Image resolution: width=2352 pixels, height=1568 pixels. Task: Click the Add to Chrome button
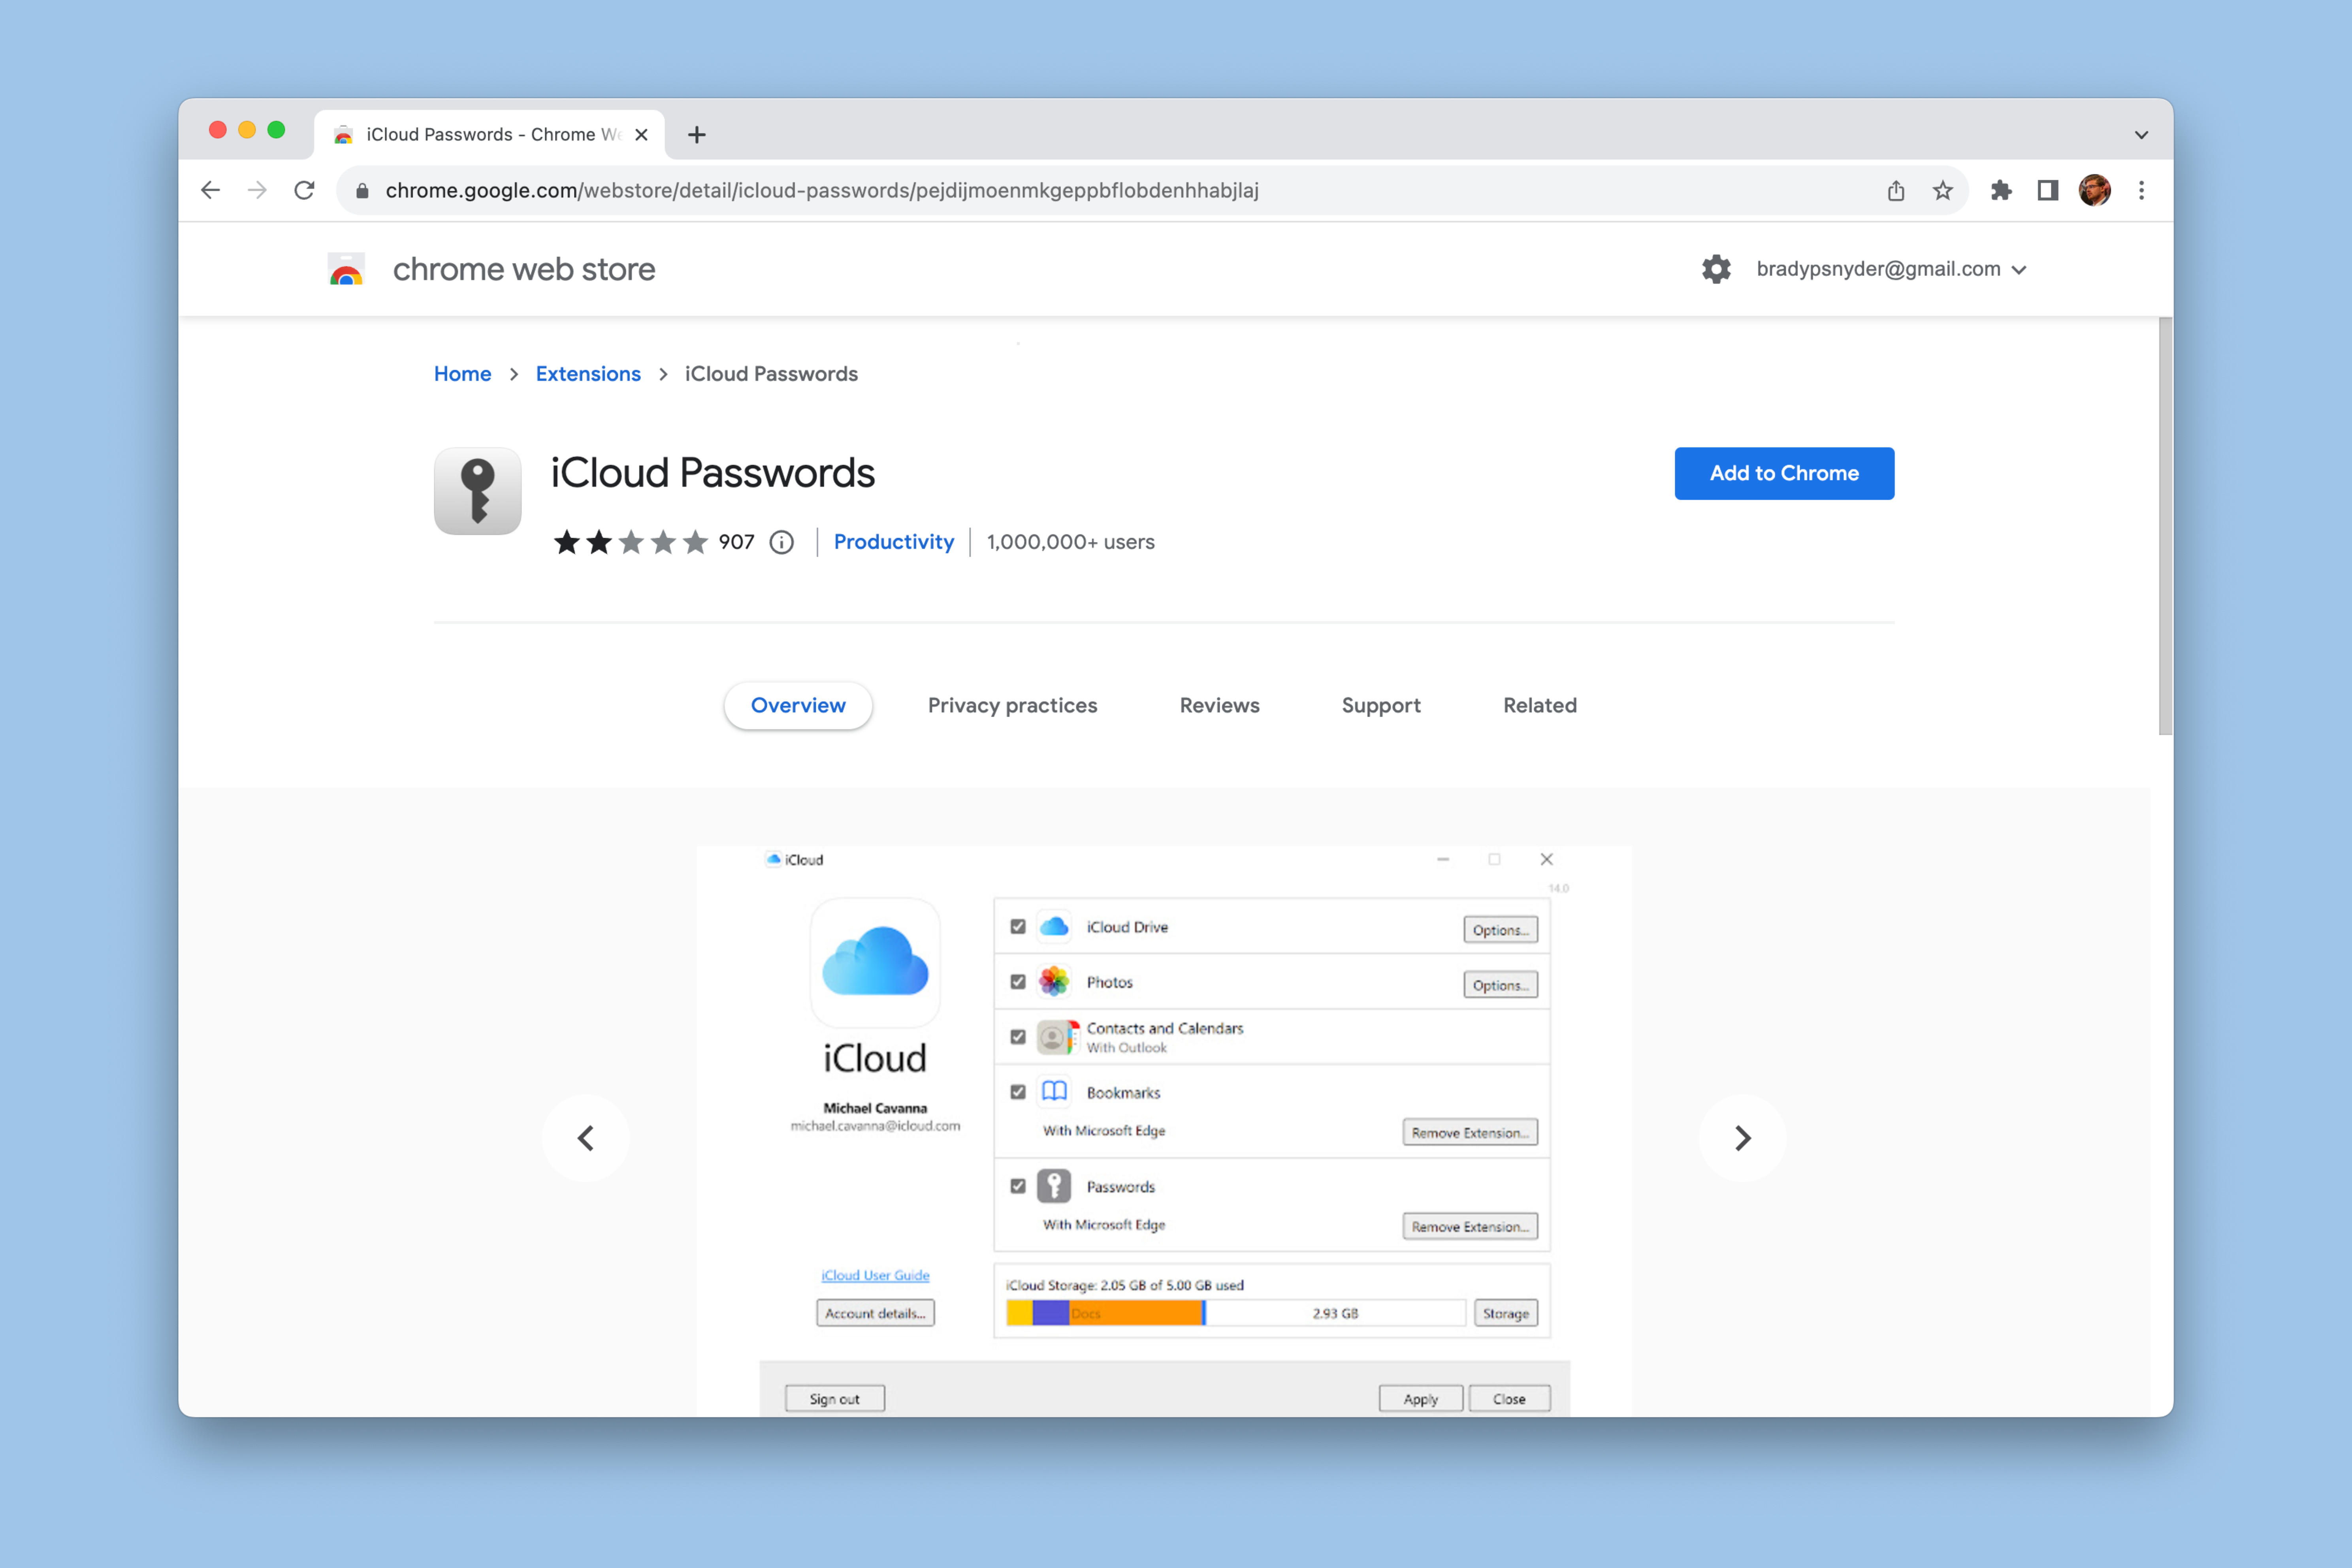1783,473
